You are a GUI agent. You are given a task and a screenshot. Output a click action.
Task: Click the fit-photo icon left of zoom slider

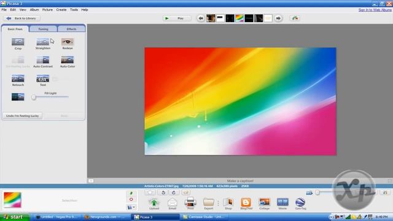click(x=309, y=192)
